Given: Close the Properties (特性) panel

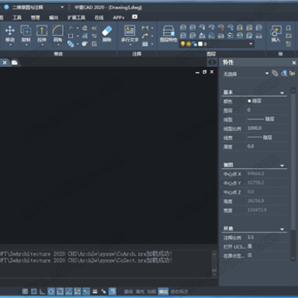Looking at the screenshot, I should coord(294,63).
